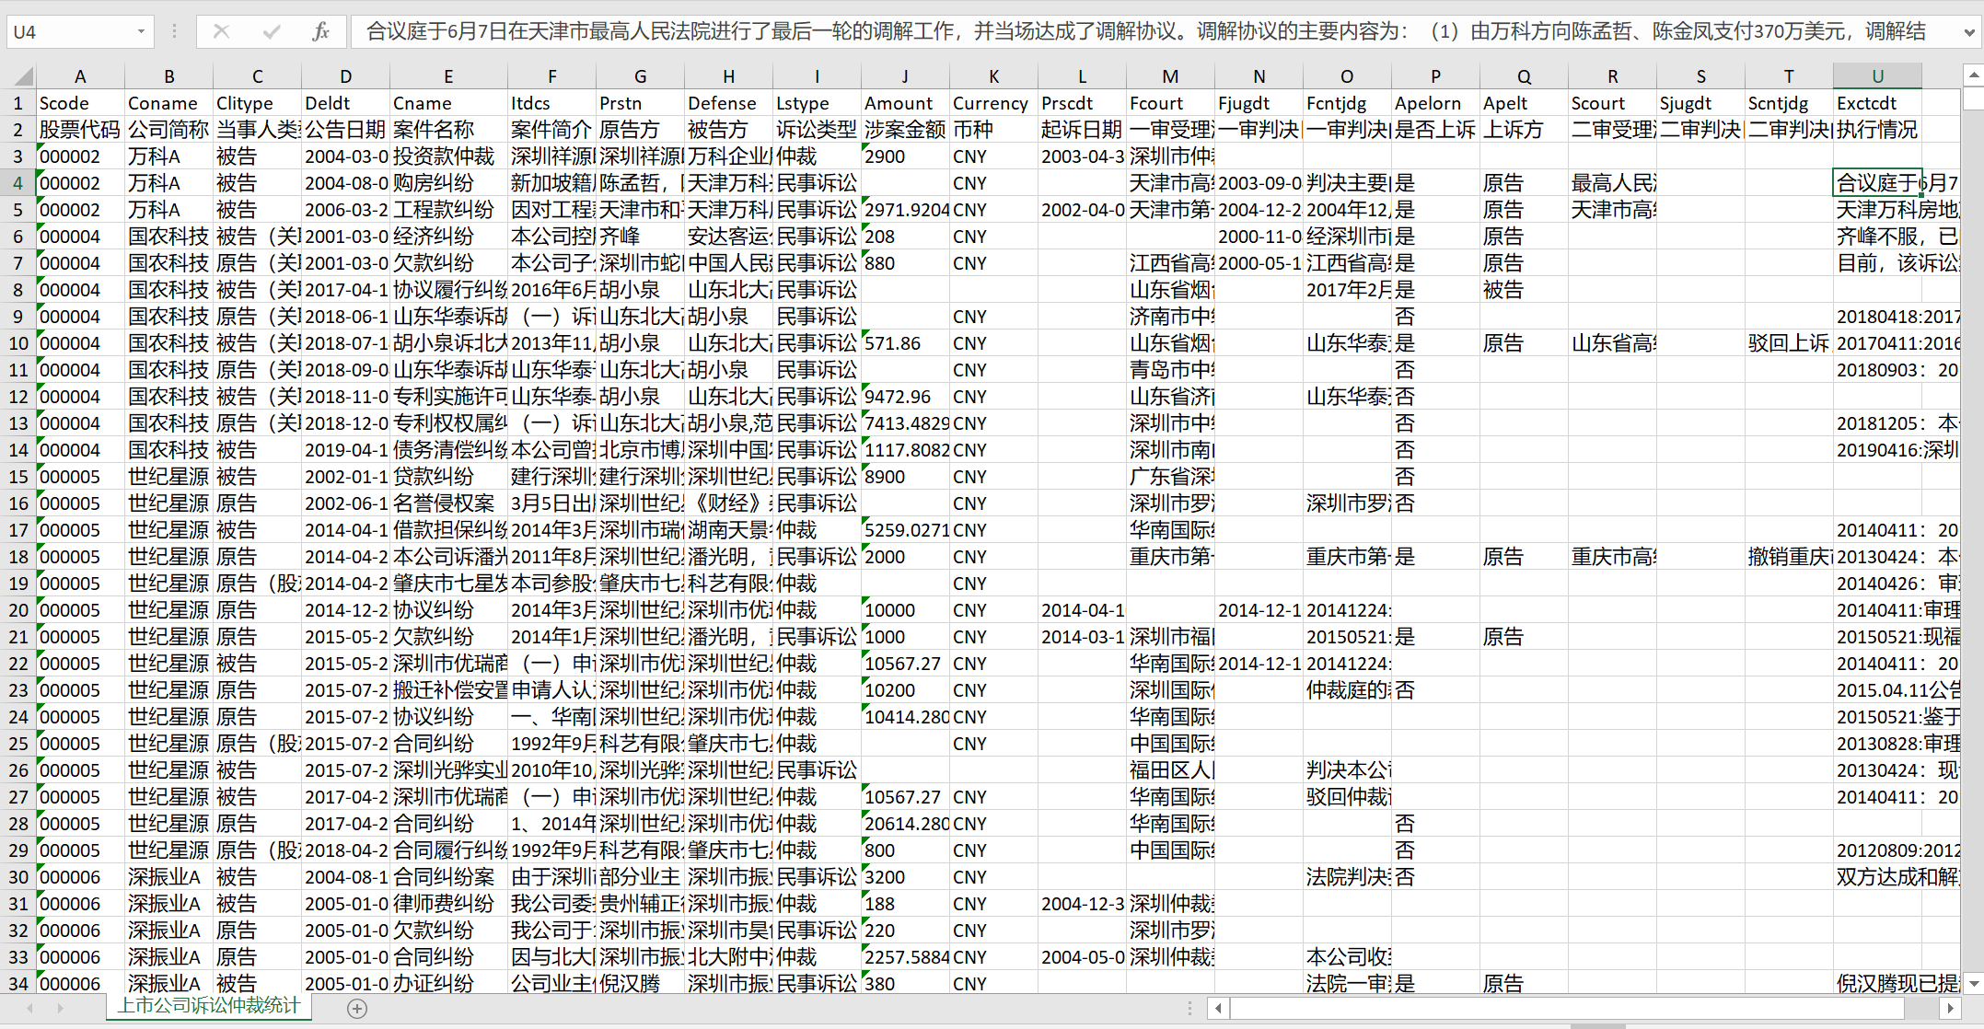Click the horizontal scrollbar left arrow
The height and width of the screenshot is (1029, 1984).
(1218, 1009)
